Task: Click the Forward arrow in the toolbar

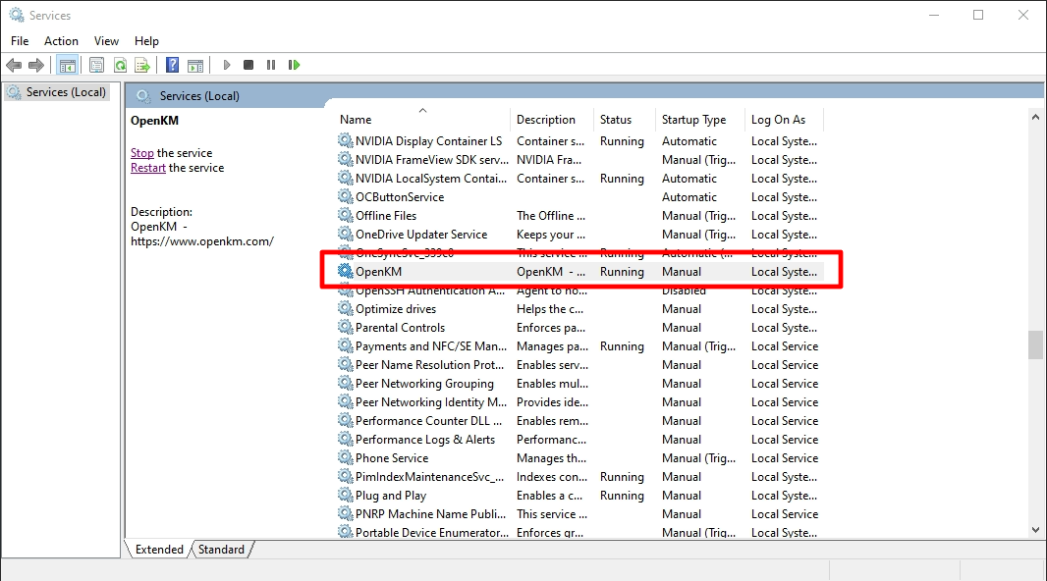Action: [x=36, y=66]
